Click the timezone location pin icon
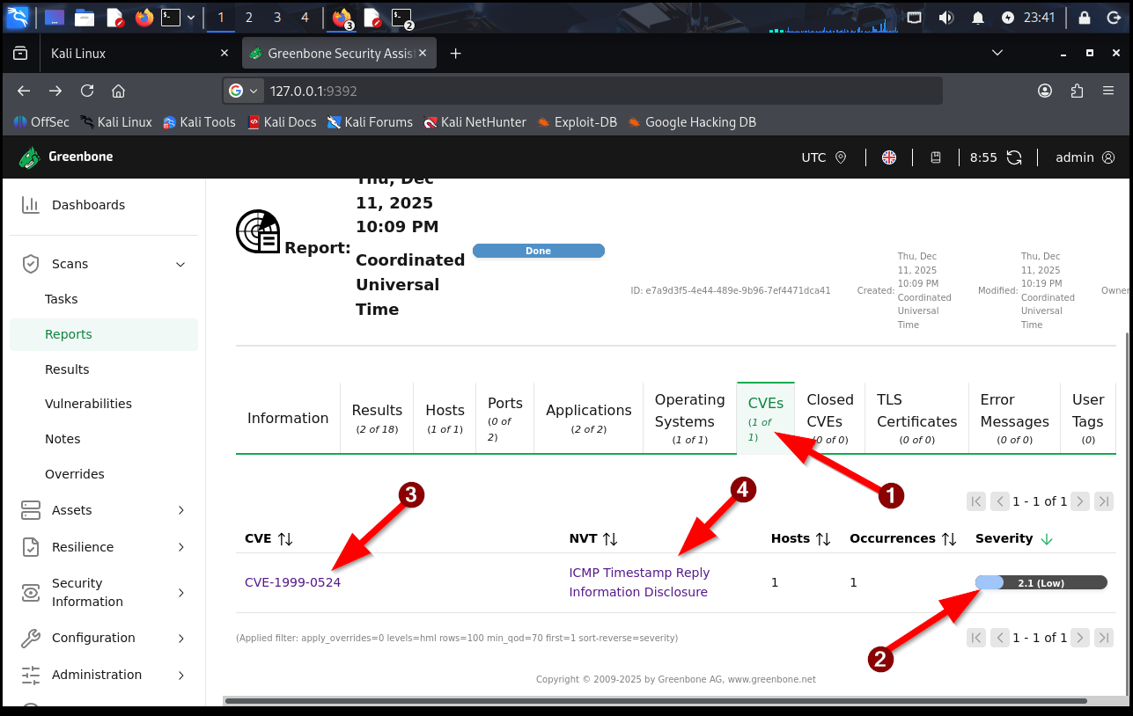Screen dimensions: 1133x716 [841, 157]
